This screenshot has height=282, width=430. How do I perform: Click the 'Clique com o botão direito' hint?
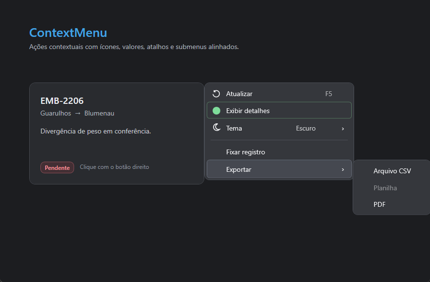click(114, 167)
